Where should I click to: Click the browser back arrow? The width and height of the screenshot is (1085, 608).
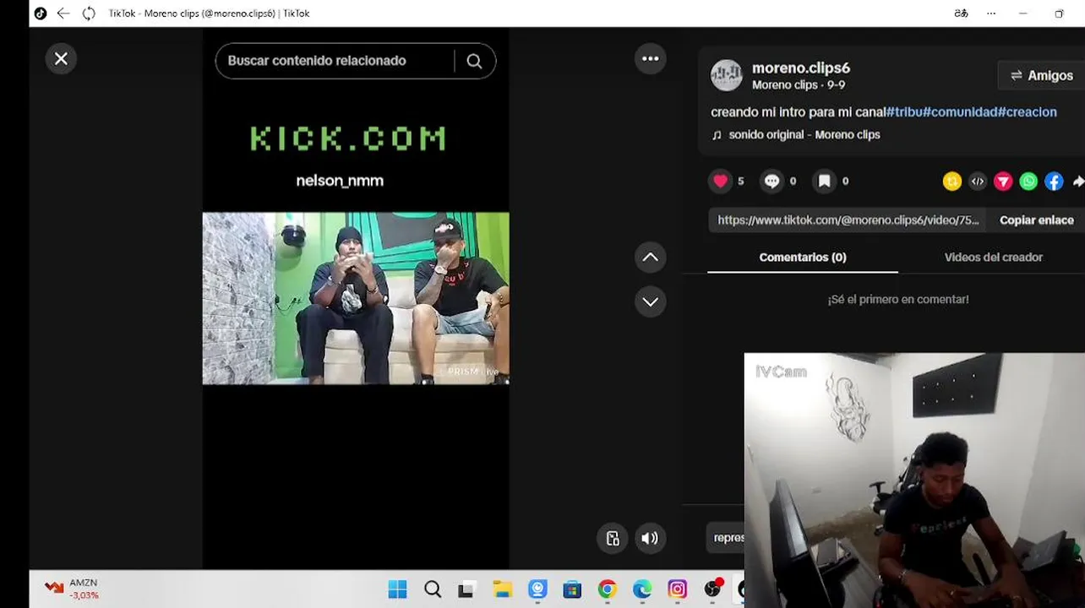point(63,14)
